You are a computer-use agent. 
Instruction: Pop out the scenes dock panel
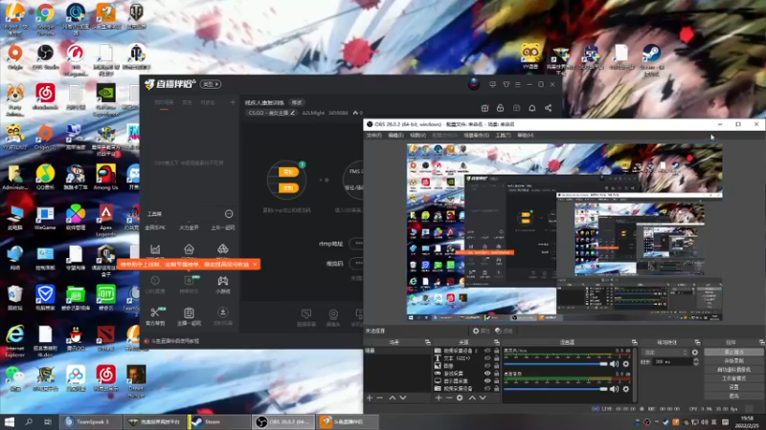(427, 342)
